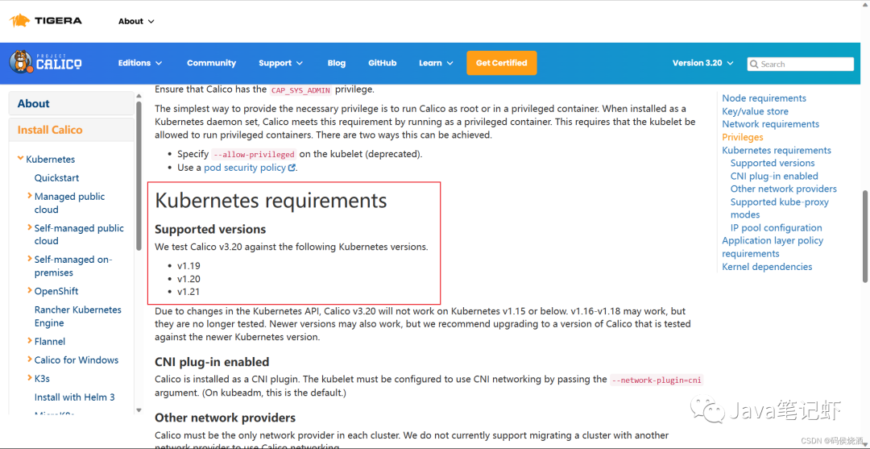Open the About dropdown in the top bar
This screenshot has width=870, height=449.
(136, 21)
